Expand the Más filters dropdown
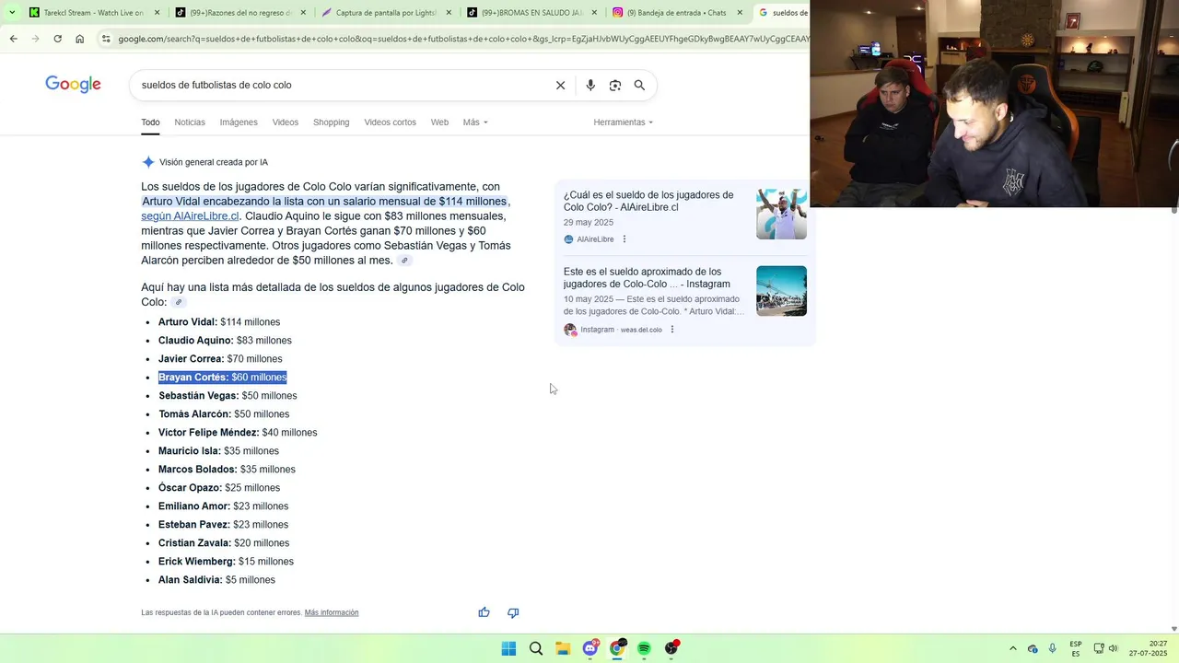Viewport: 1179px width, 663px height. point(475,122)
